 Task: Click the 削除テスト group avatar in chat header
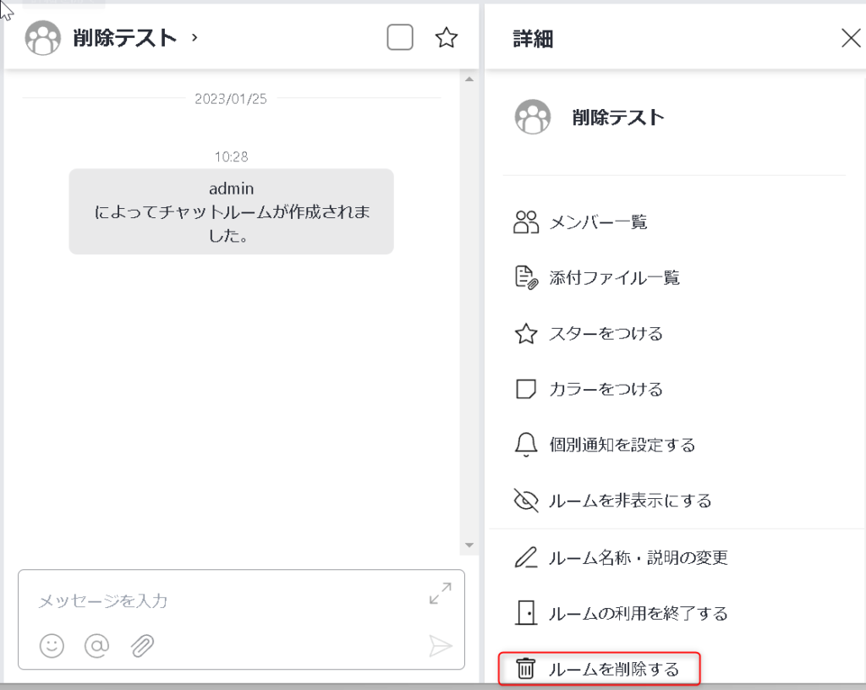[x=42, y=38]
